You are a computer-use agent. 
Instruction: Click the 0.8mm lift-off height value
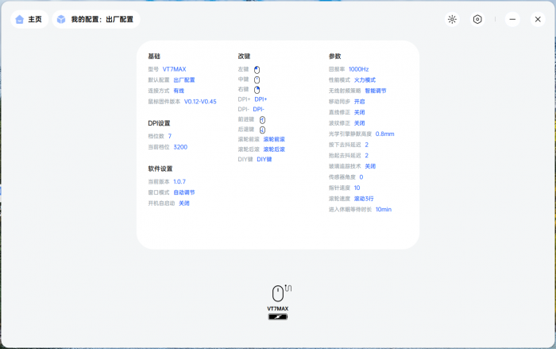point(384,134)
